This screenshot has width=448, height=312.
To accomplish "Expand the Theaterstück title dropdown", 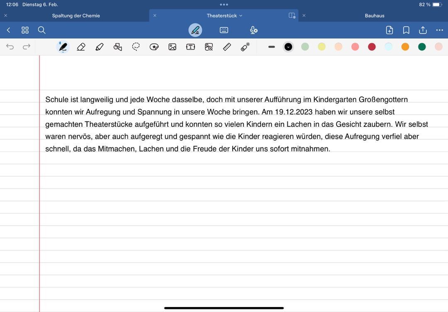I will click(x=241, y=16).
